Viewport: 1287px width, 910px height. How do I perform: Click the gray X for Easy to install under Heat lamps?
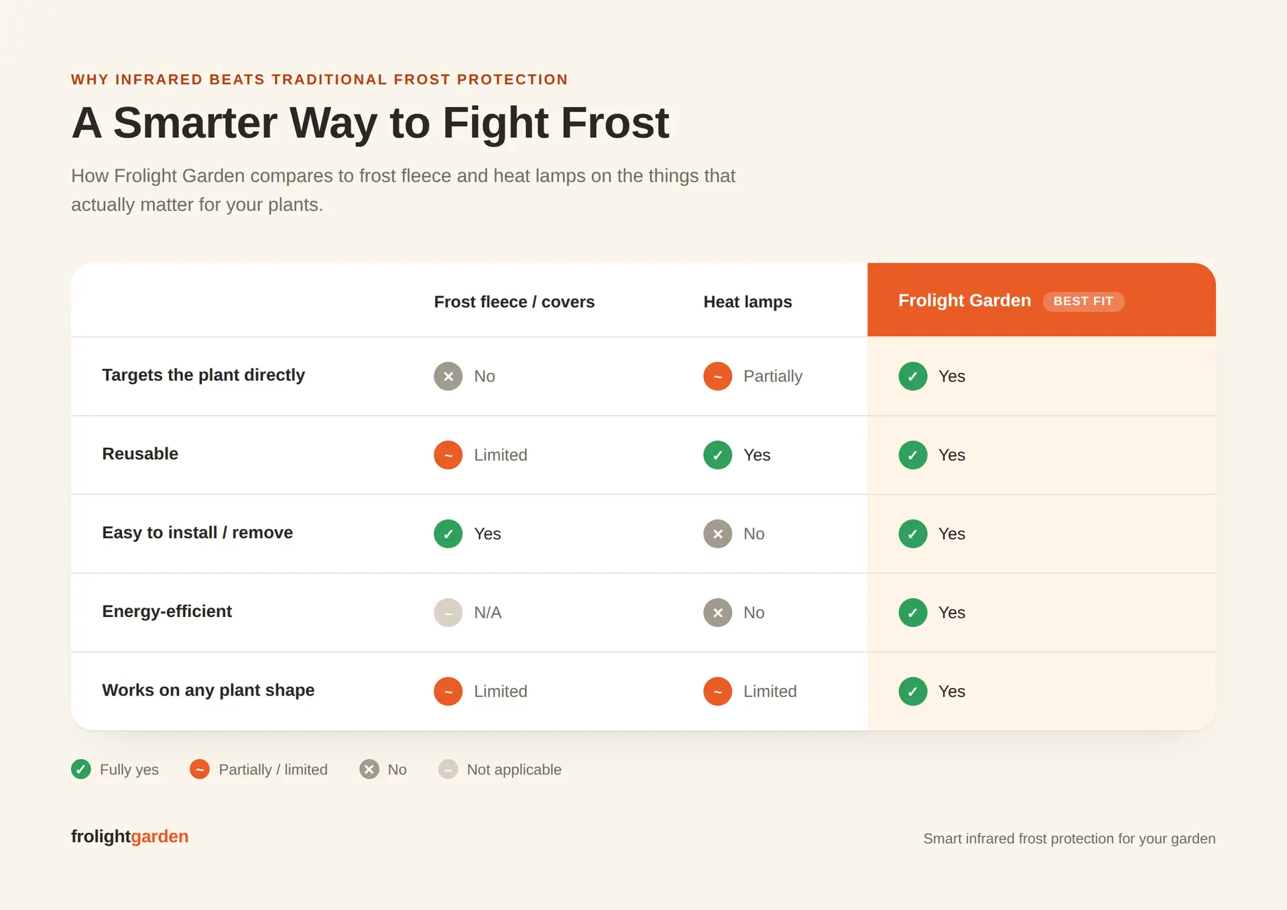click(x=717, y=534)
